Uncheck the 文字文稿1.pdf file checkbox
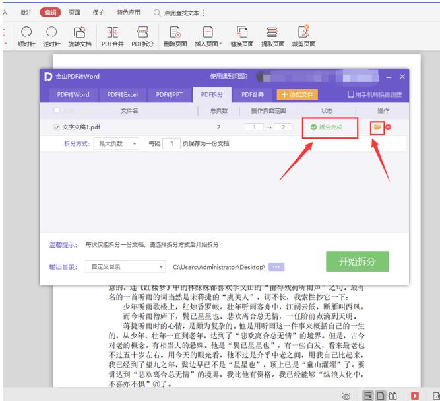Viewport: 440px width, 401px height. pos(57,128)
